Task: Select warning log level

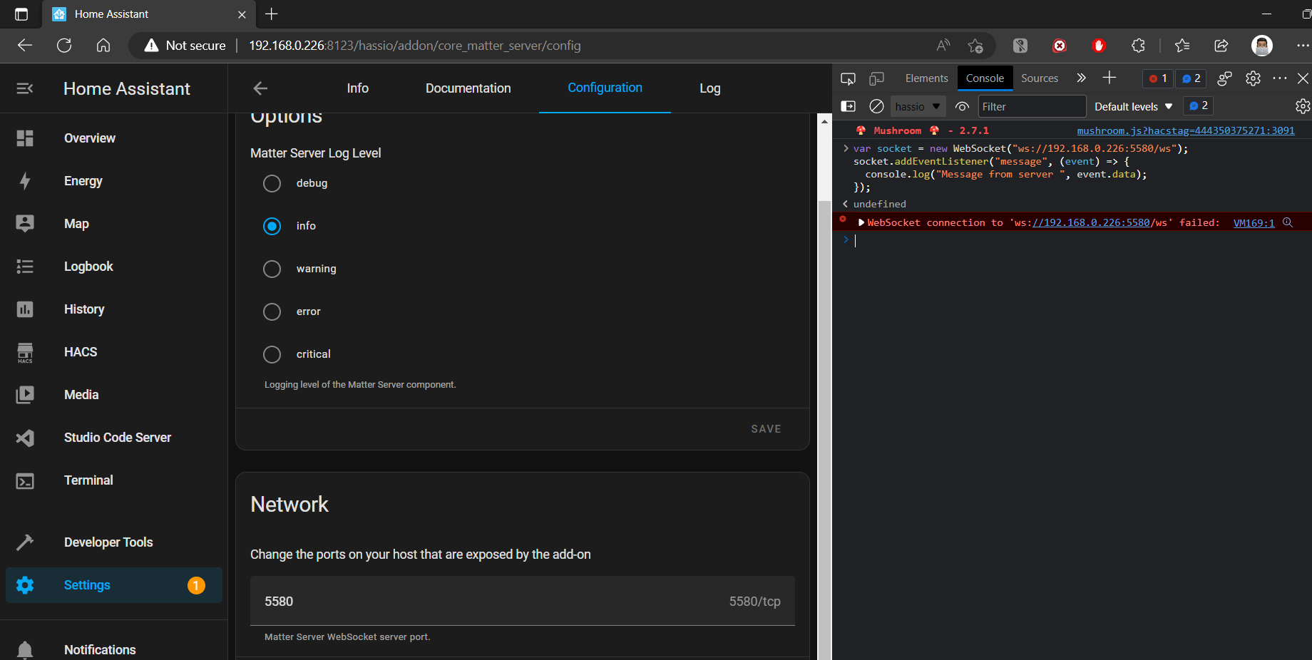Action: click(x=272, y=269)
